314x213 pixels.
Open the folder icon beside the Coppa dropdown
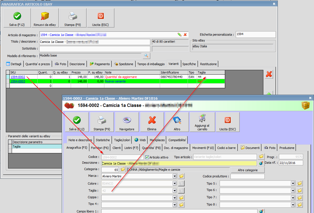click(x=181, y=198)
